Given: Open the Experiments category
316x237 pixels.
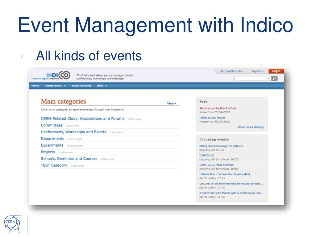Looking at the screenshot, I should click(52, 145).
